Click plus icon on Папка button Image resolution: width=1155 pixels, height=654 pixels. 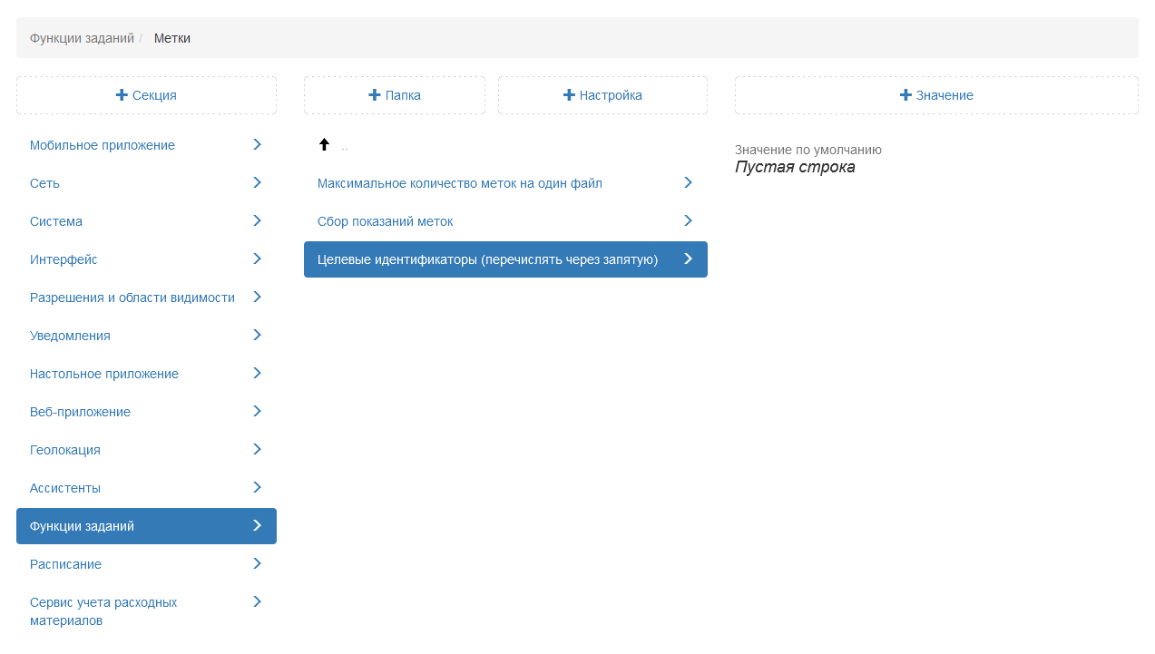(x=375, y=95)
